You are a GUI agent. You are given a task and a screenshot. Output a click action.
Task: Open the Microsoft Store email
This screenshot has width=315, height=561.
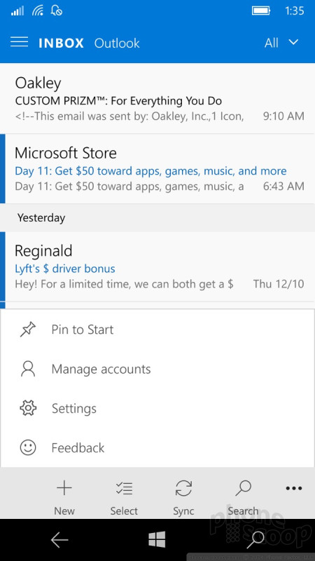tap(157, 169)
